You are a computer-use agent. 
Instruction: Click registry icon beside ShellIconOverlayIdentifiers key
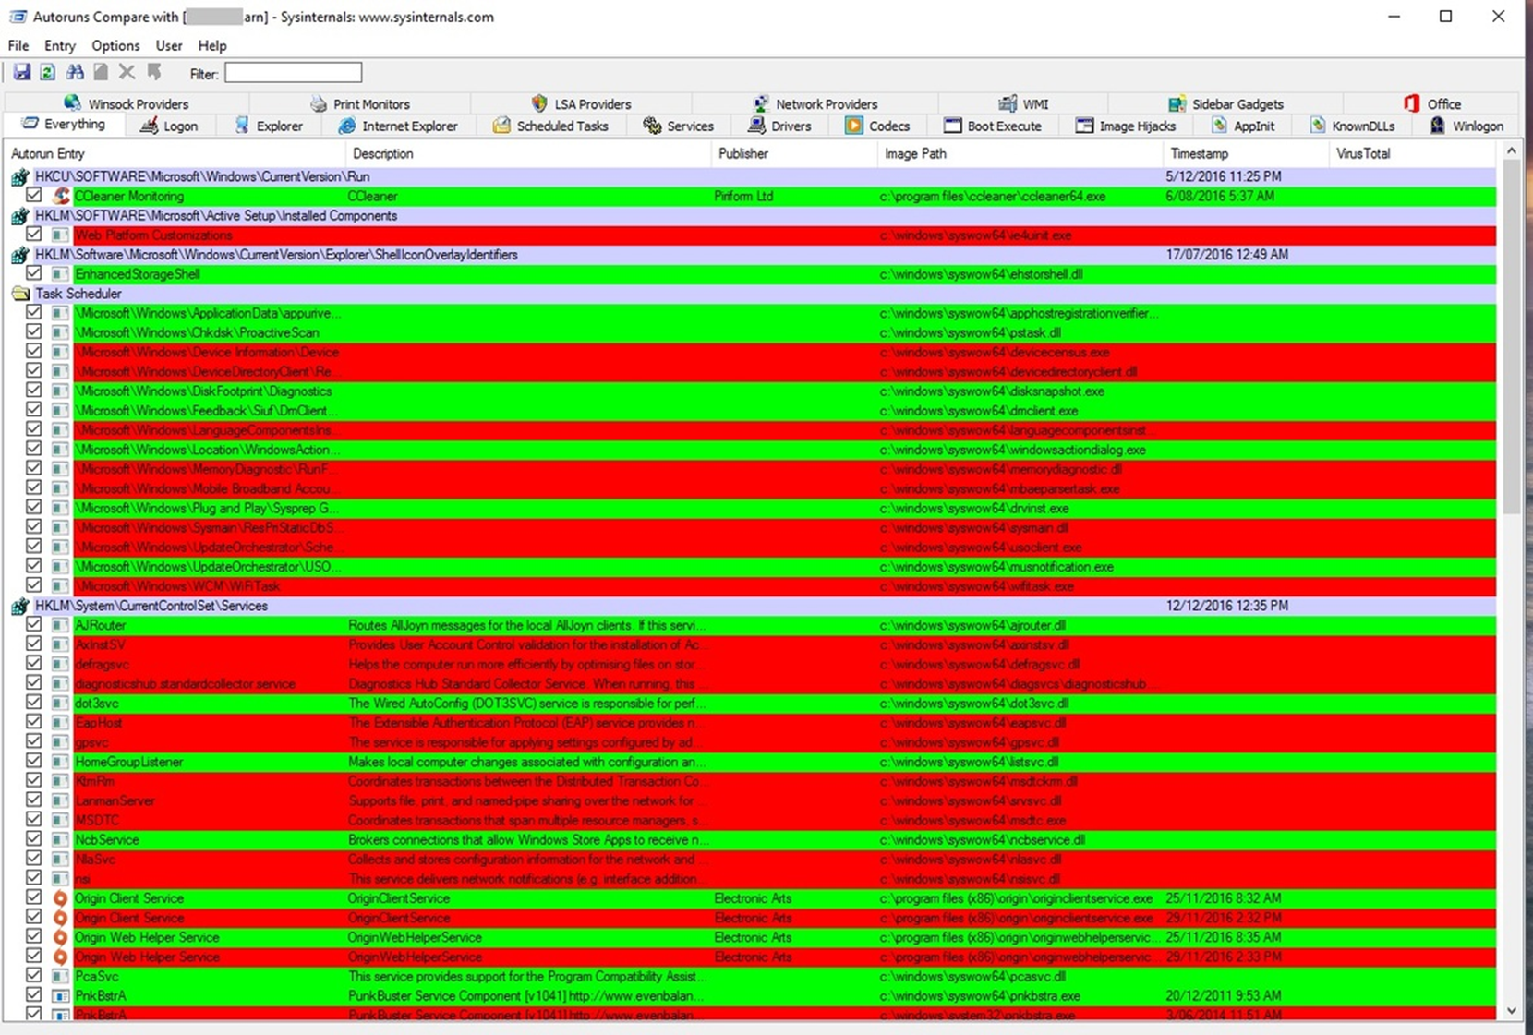20,255
